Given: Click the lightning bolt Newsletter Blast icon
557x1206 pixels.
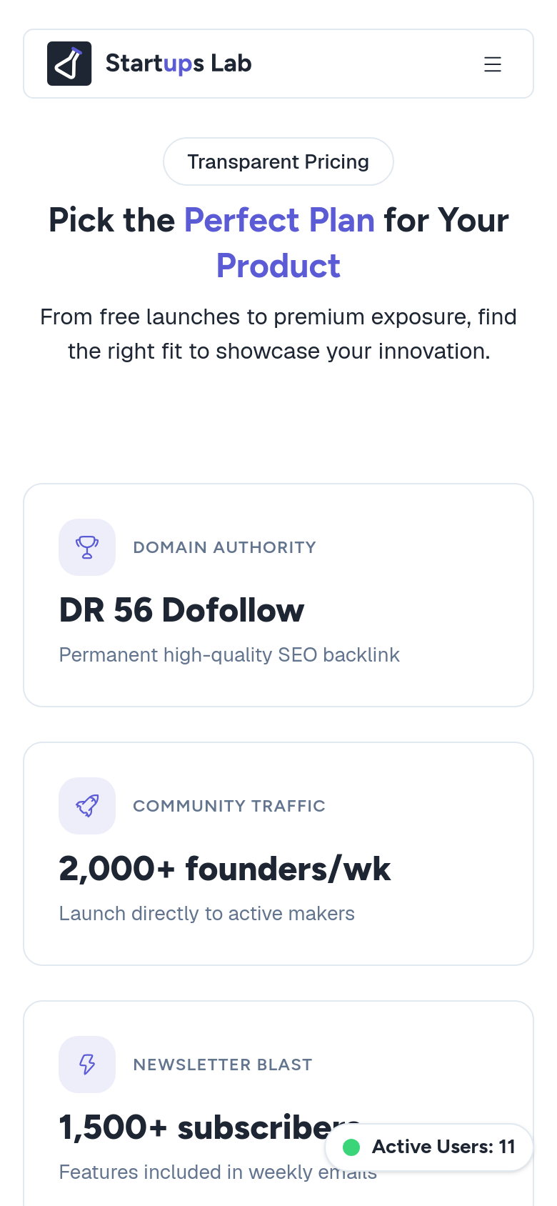Looking at the screenshot, I should [87, 1065].
